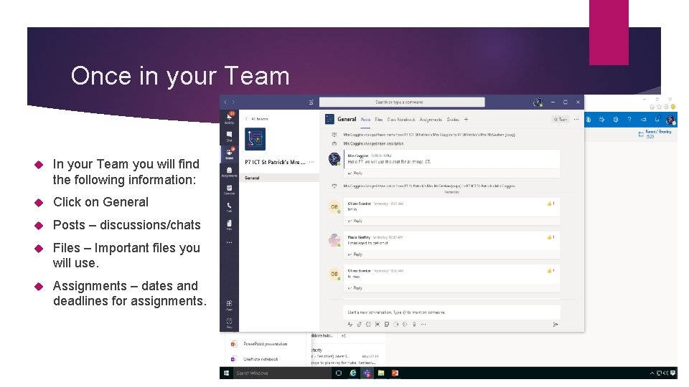Select the General channel in the list
Screen dimensions: 689x387
pos(281,178)
